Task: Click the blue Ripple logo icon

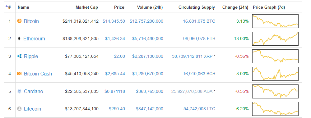Action: click(x=19, y=56)
